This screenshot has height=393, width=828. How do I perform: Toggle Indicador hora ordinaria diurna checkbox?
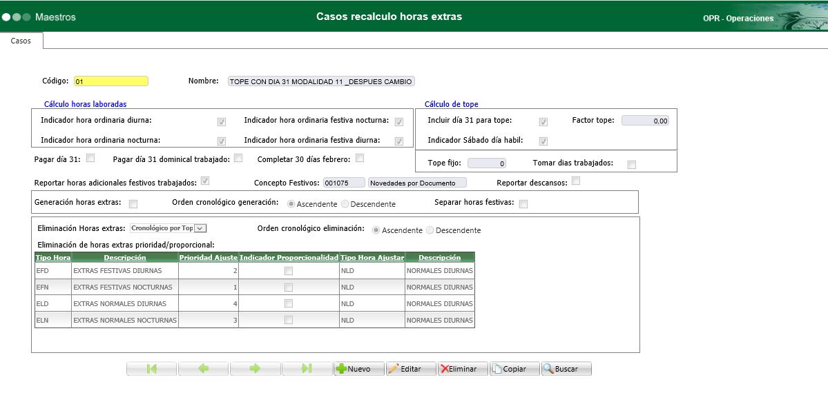tap(221, 122)
